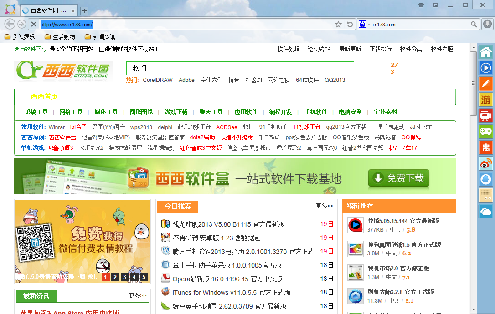Click the 免费下载 green button on banner
This screenshot has height=314, width=495.
399,178
